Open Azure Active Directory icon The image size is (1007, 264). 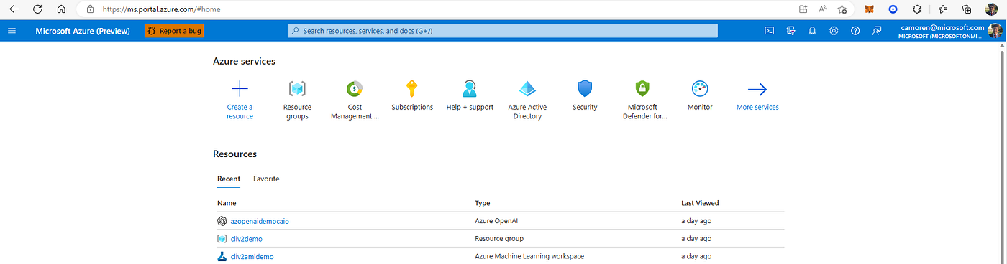[x=527, y=89]
